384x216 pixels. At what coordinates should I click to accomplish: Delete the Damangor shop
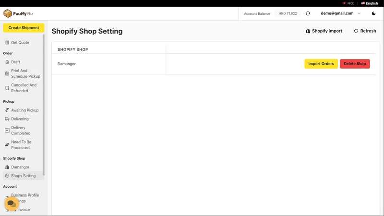point(355,64)
